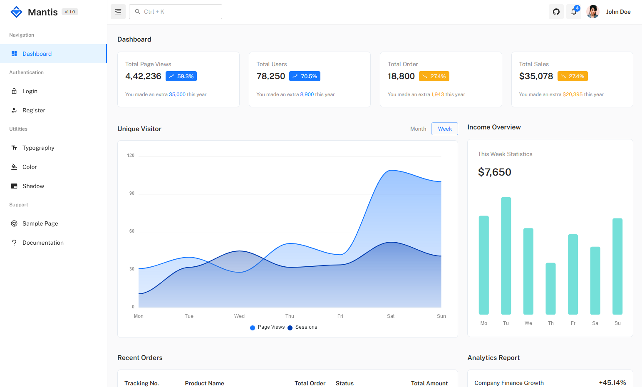
Task: Click the Login lock icon
Action: tap(14, 91)
